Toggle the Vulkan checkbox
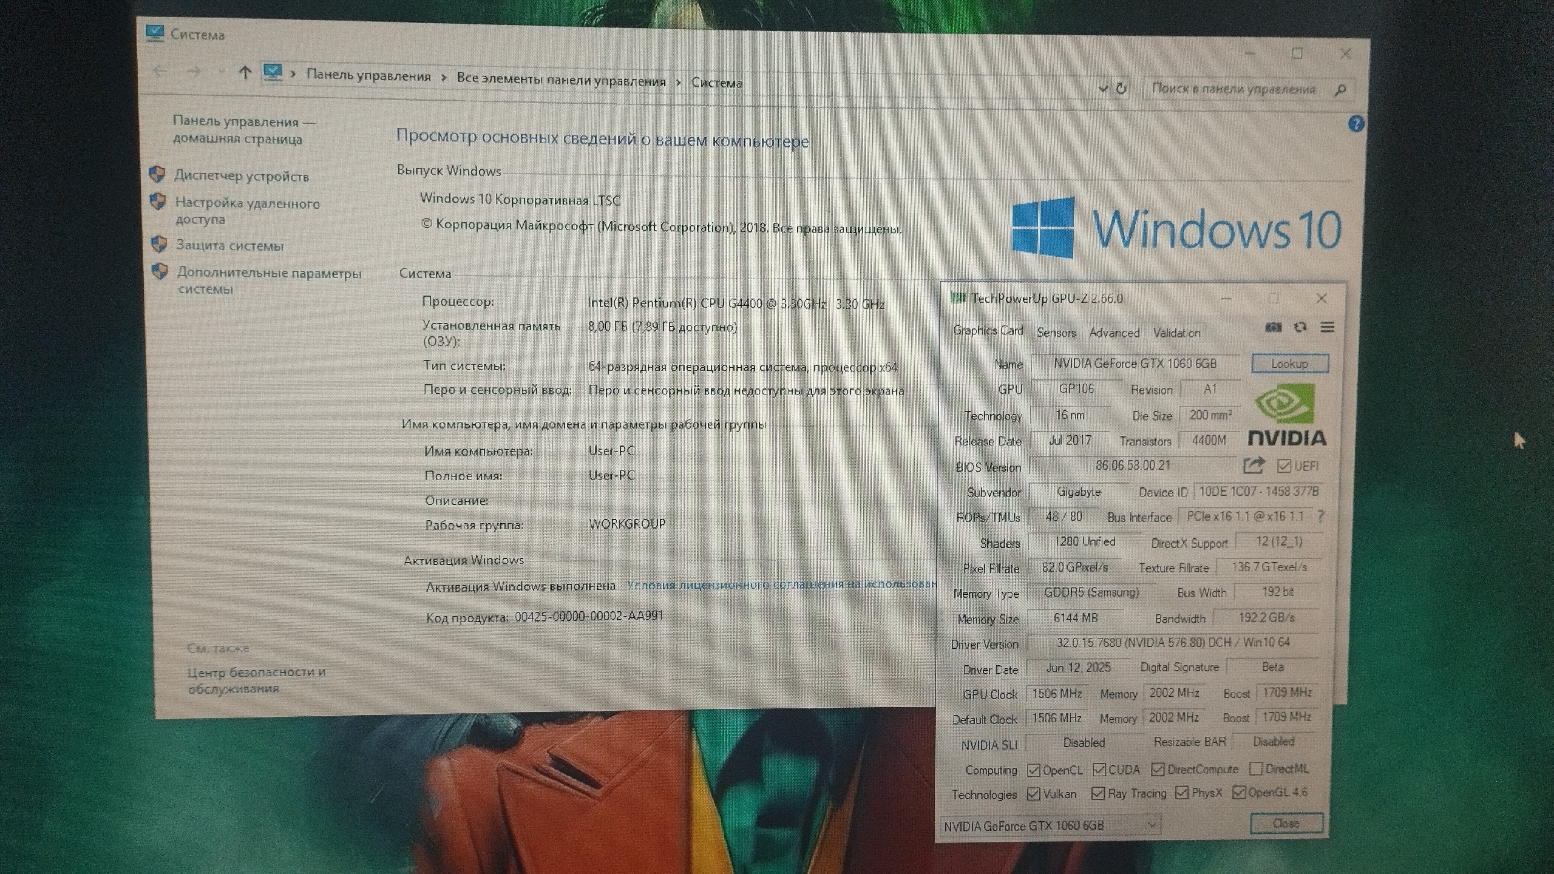The image size is (1554, 874). [1033, 794]
